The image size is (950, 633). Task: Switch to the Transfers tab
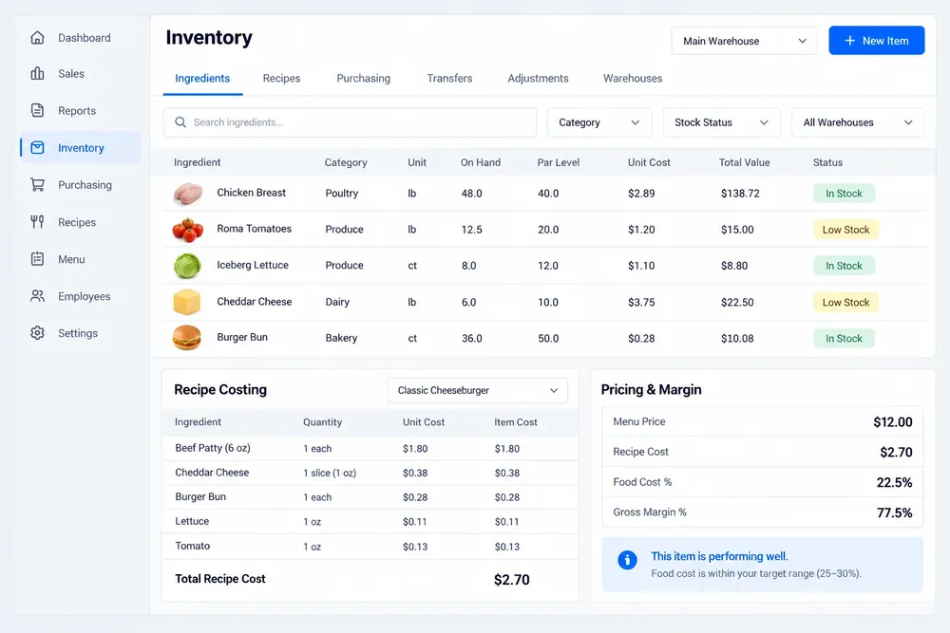tap(449, 78)
